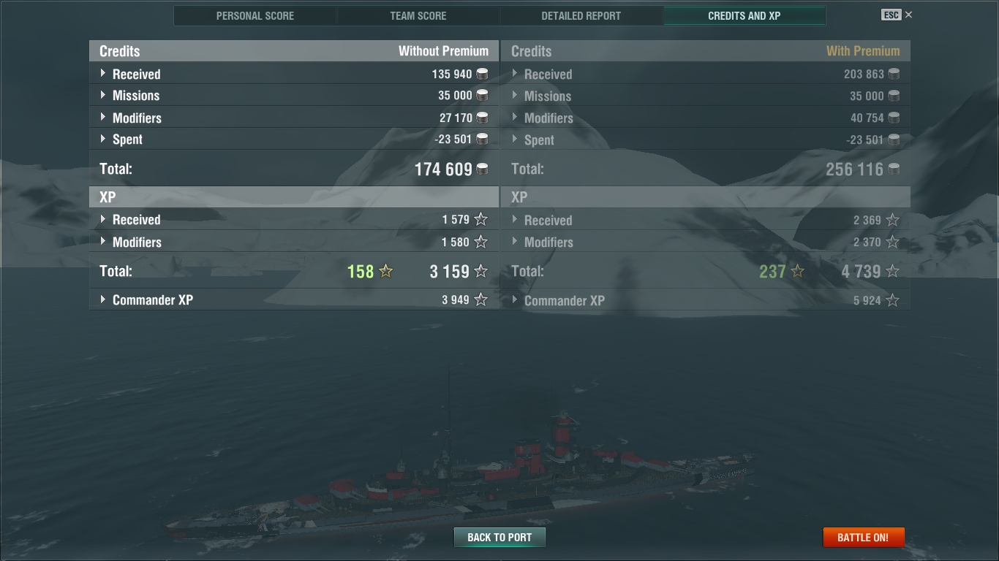
Task: Click the coin icon next to 135 940 received
Action: pos(482,74)
